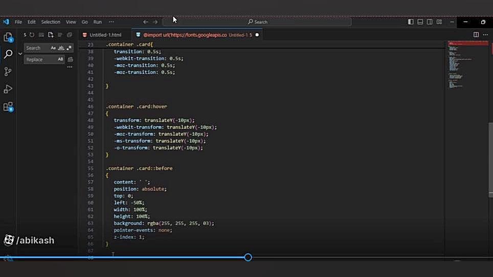Image resolution: width=493 pixels, height=277 pixels.
Task: Refresh the search results
Action: [x=32, y=35]
